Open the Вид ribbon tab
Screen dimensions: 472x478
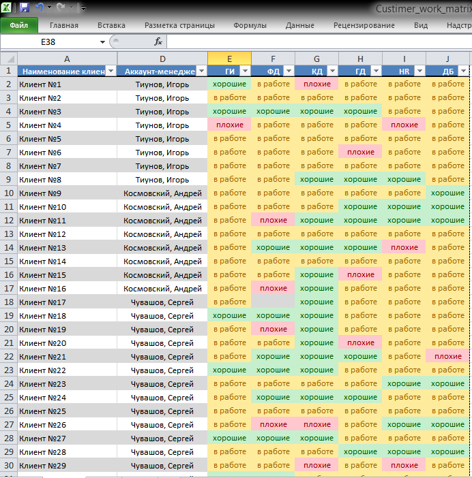pyautogui.click(x=421, y=25)
